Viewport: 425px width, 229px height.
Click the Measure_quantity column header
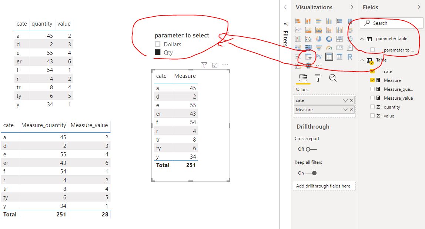44,125
